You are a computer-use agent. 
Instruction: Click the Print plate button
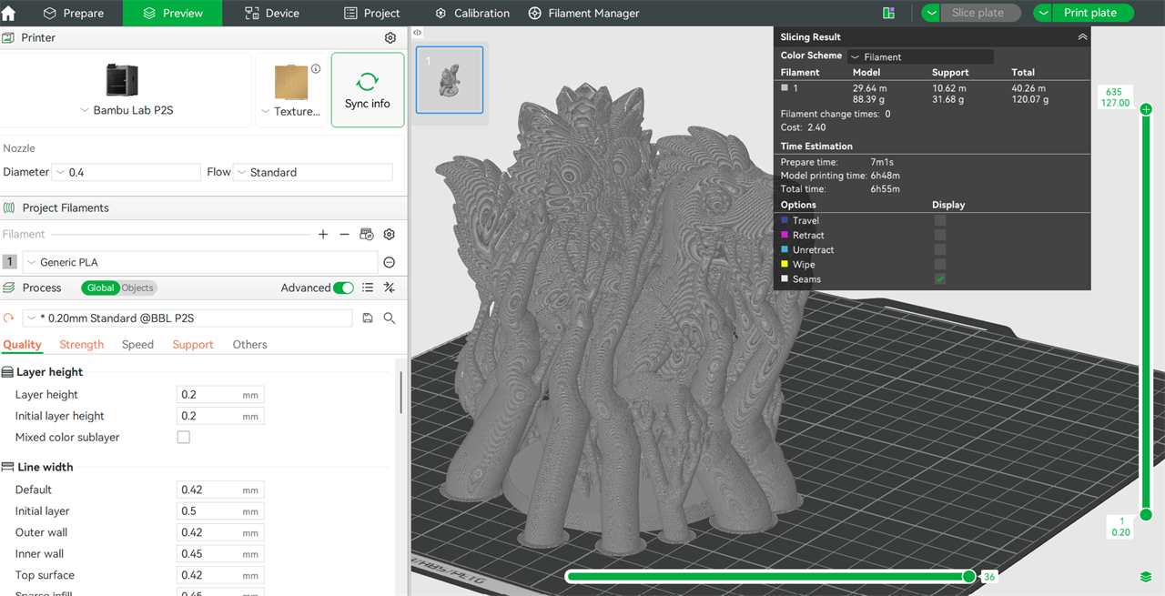pyautogui.click(x=1094, y=13)
